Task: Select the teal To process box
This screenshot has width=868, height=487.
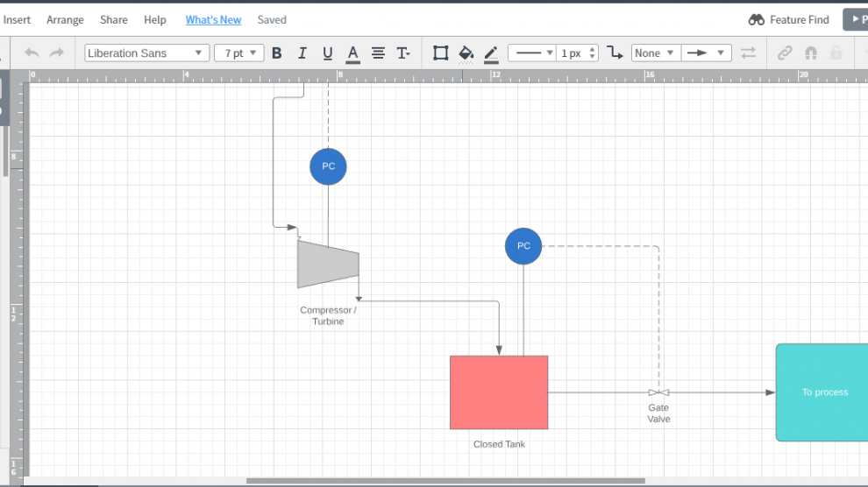Action: pyautogui.click(x=822, y=392)
